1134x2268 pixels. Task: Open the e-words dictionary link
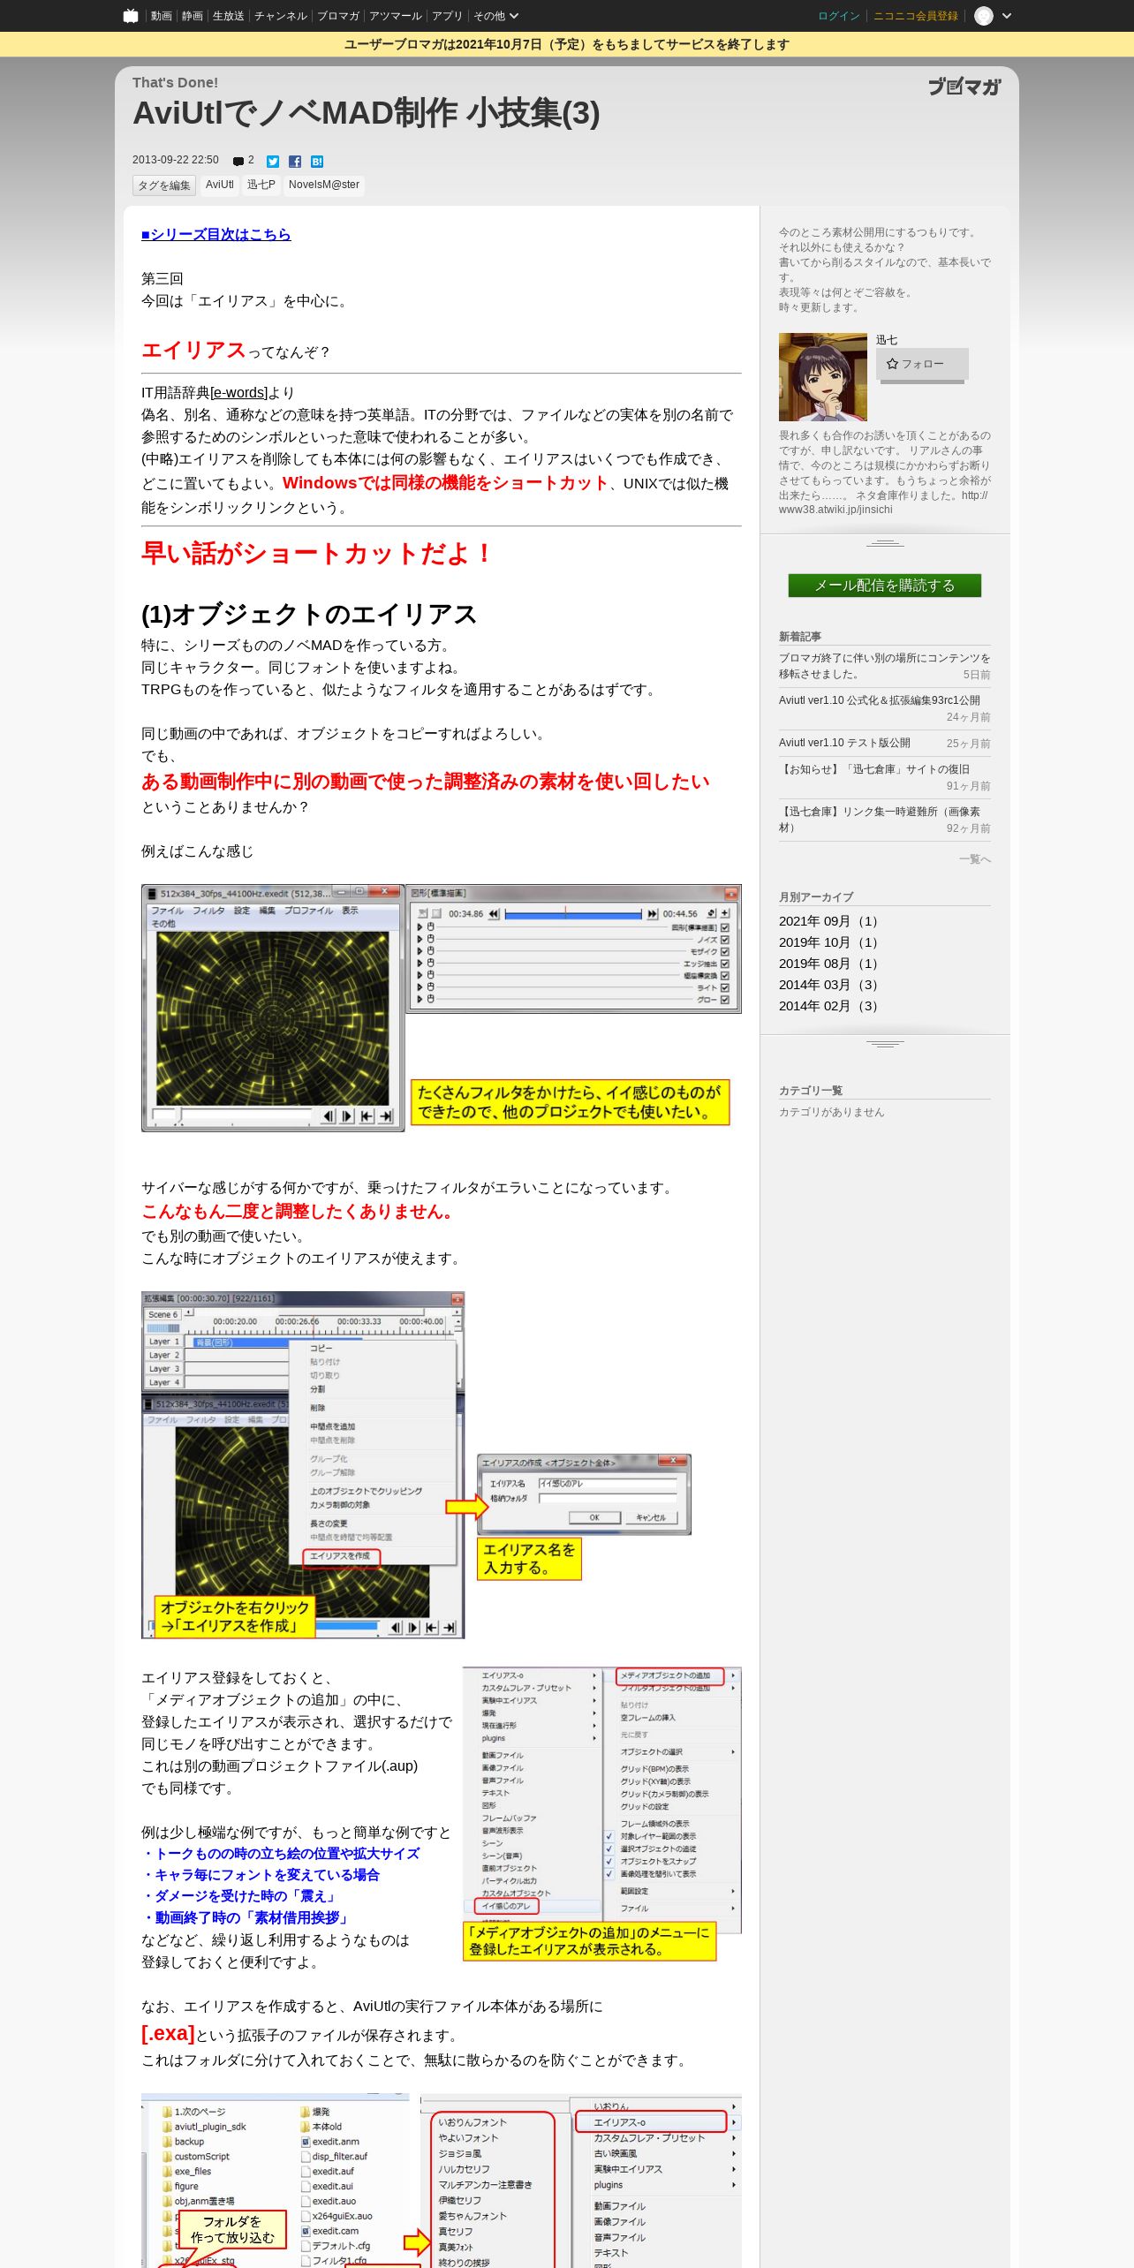click(x=238, y=393)
